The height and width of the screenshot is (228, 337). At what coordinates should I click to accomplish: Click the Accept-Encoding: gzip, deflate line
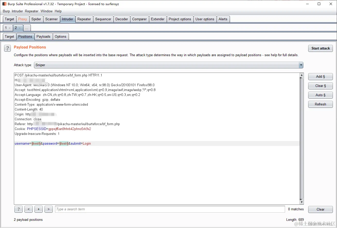pyautogui.click(x=37, y=100)
